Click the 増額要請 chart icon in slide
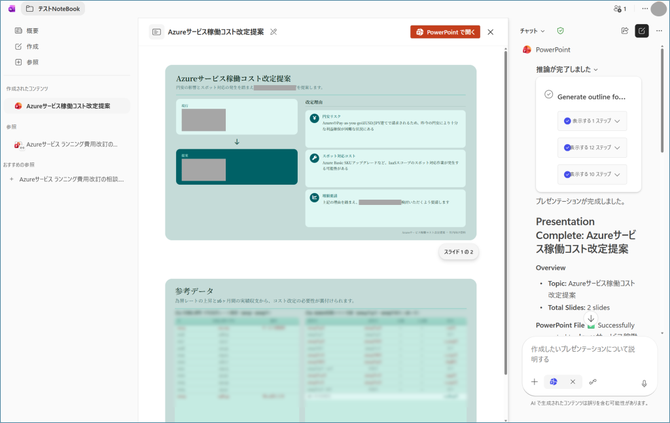The width and height of the screenshot is (670, 423). coord(315,198)
